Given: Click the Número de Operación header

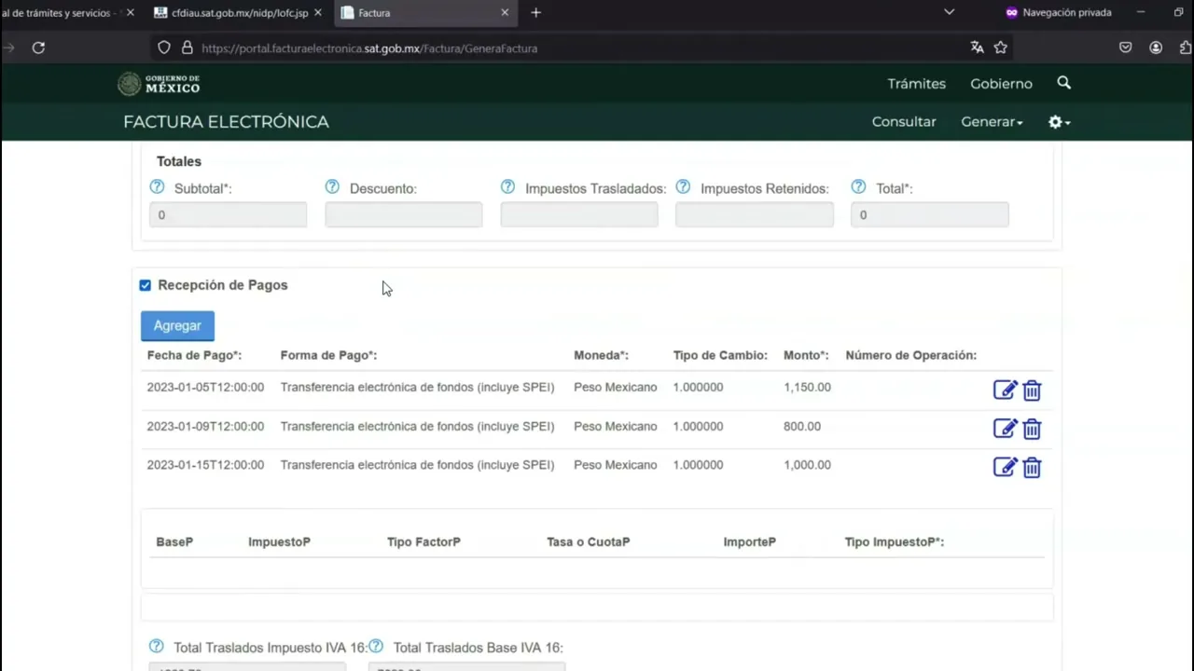Looking at the screenshot, I should click(x=910, y=355).
